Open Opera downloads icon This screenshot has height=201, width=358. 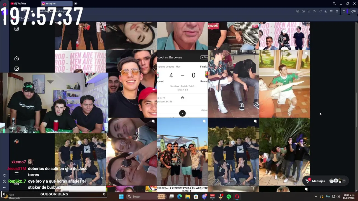[x=326, y=11]
